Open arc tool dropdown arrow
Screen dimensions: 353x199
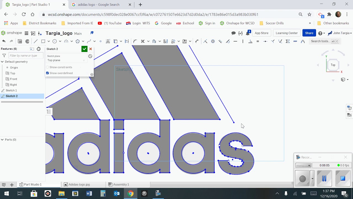(71, 41)
